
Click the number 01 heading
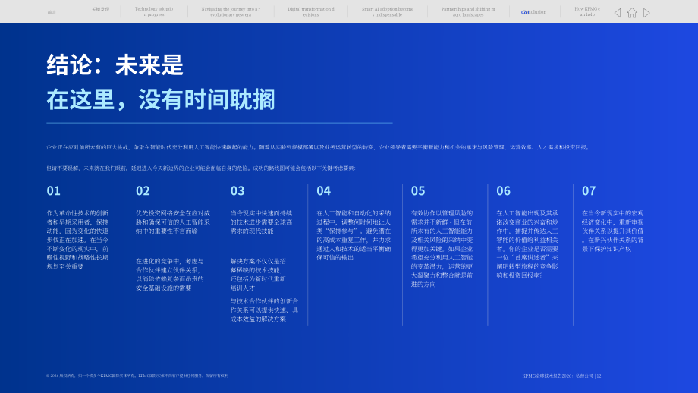coord(53,191)
